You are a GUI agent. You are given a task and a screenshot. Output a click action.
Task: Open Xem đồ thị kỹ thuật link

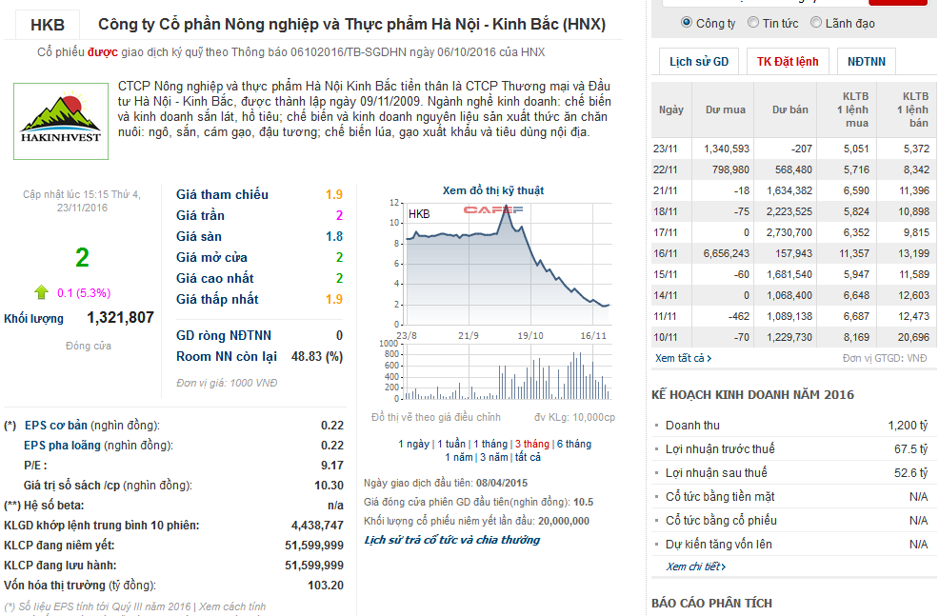[493, 190]
